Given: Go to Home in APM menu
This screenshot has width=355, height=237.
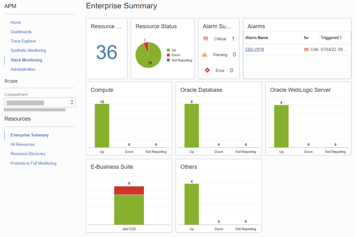Looking at the screenshot, I should [x=16, y=23].
